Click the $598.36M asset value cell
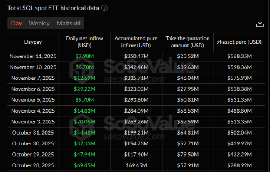Screen dimensions: 270x172 239,67
